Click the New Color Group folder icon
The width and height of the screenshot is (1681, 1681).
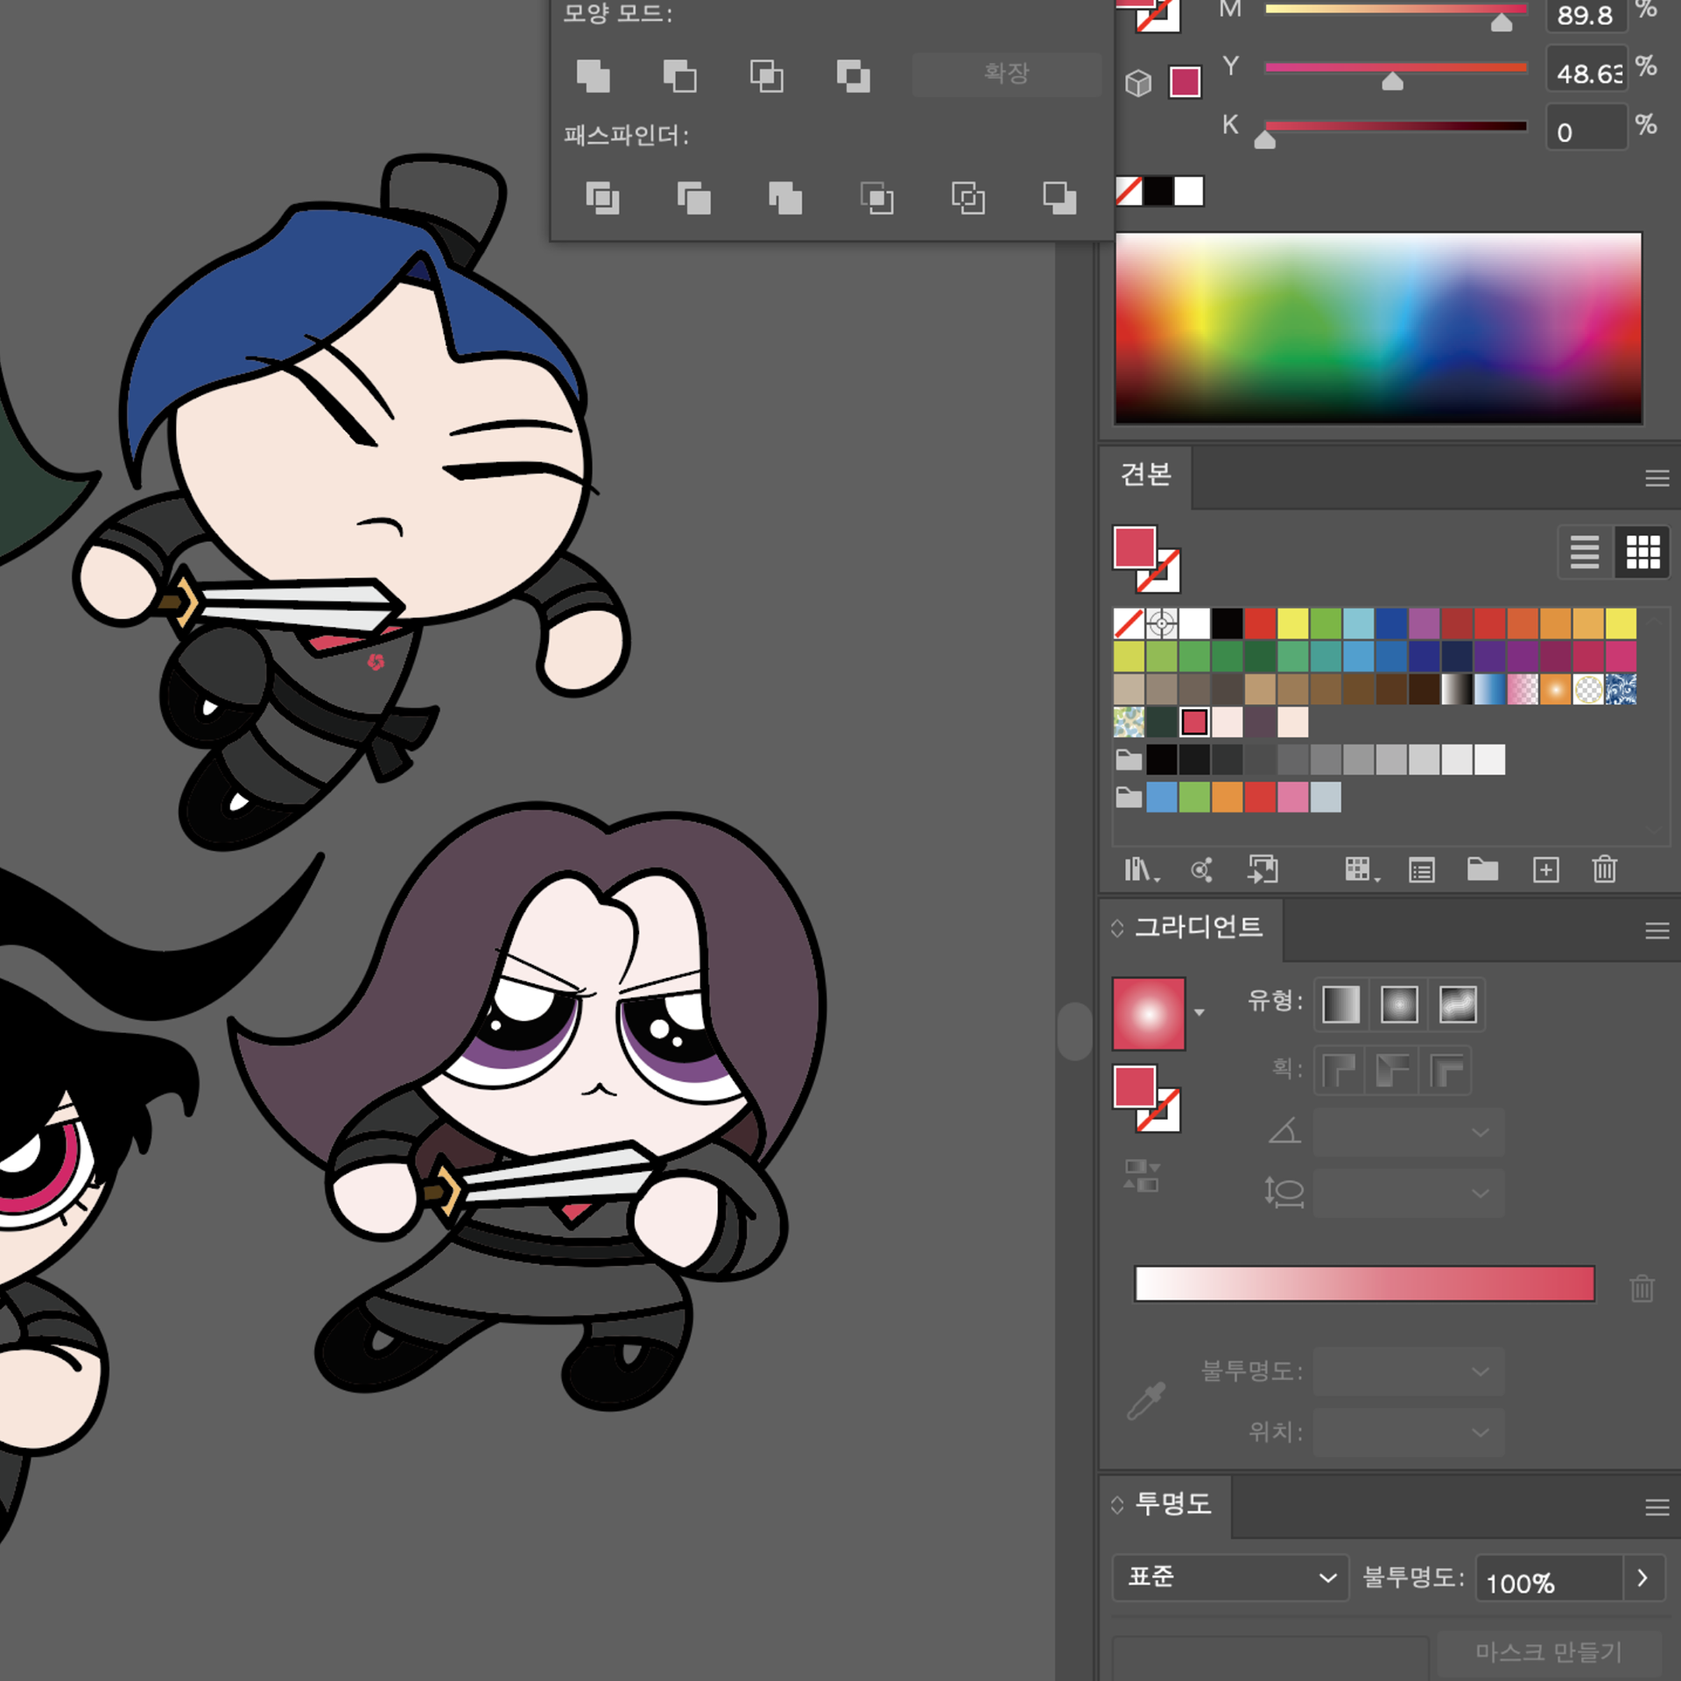(x=1482, y=869)
